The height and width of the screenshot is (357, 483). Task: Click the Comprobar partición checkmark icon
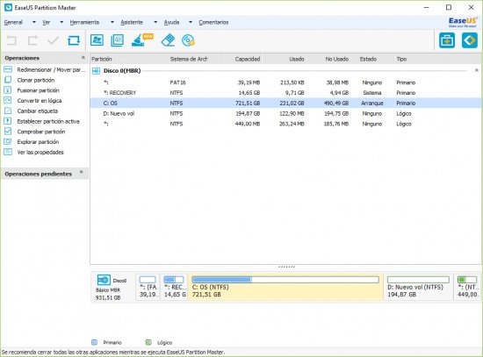8,132
